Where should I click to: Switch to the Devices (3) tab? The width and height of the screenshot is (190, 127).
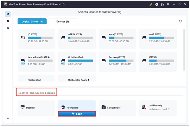pyautogui.click(x=63, y=21)
